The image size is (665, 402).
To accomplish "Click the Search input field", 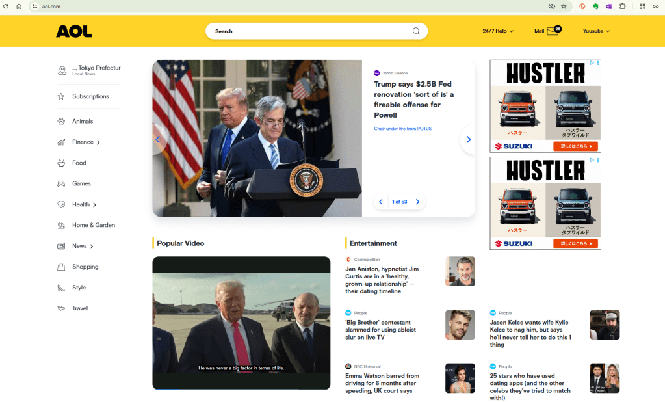I will click(x=312, y=31).
